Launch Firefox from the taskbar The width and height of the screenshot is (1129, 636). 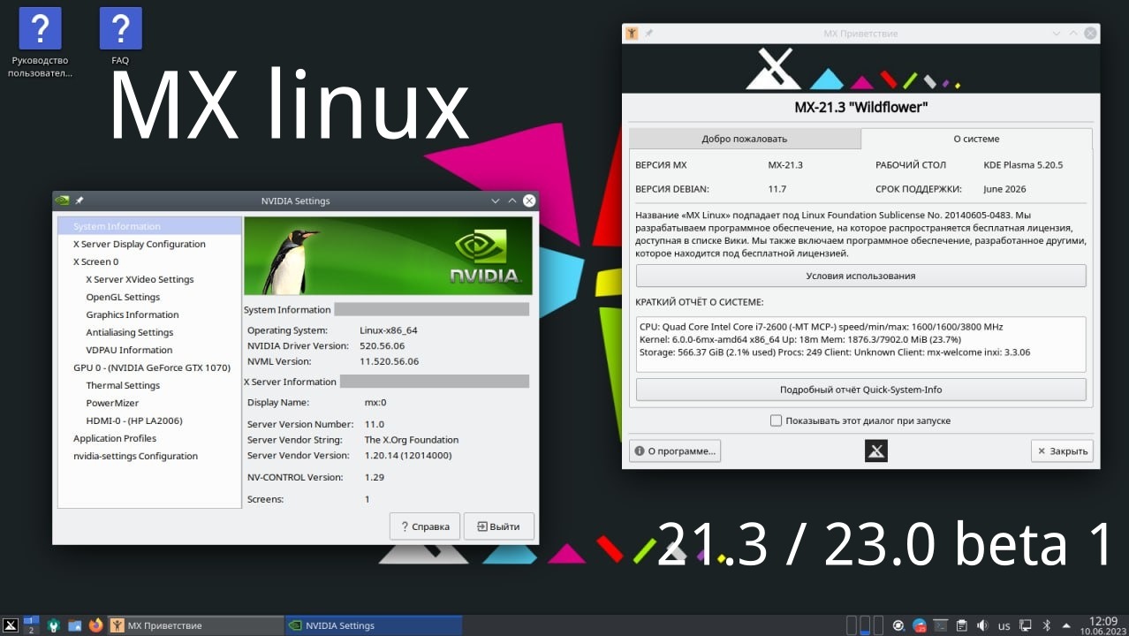tap(95, 625)
